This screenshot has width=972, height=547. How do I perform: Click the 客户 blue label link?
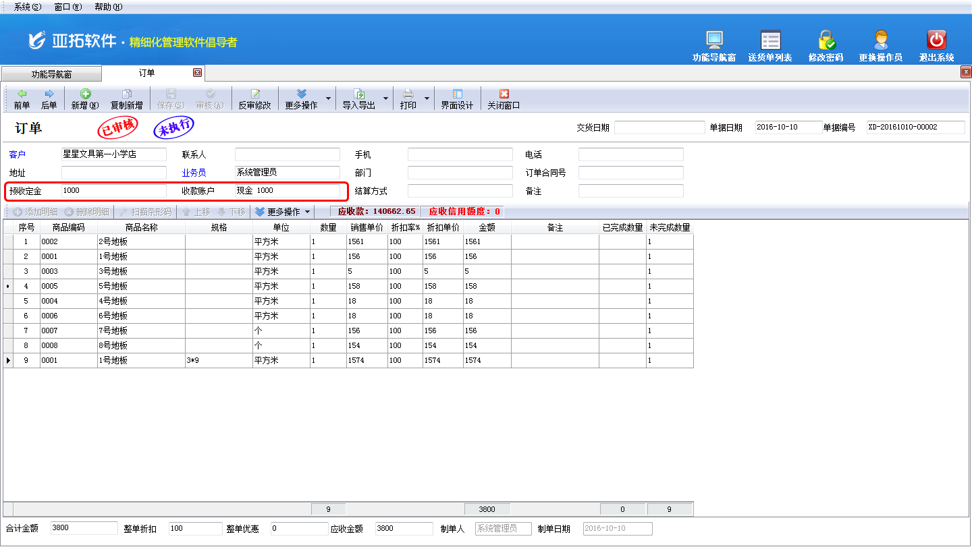pos(17,154)
